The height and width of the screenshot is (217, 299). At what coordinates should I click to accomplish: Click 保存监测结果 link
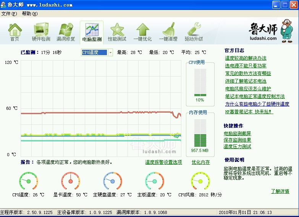(237, 140)
